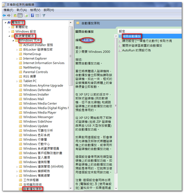Select Windows Installer in the tree
Screen dimensions: 184x193
36,95
